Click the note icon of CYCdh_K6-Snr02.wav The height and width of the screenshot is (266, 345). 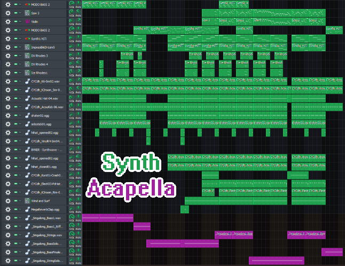click(x=27, y=81)
